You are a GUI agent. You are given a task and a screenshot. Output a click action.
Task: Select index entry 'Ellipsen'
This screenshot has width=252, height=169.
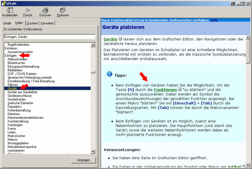coord(13,85)
